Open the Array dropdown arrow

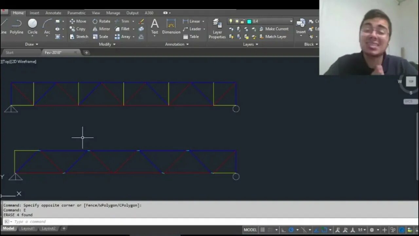[134, 37]
